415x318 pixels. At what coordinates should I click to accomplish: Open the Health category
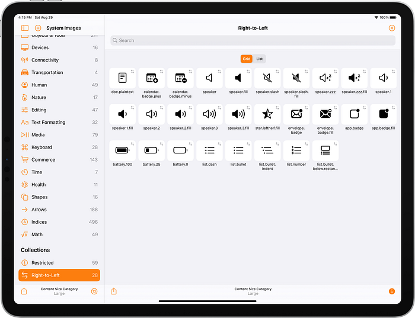[x=59, y=185]
